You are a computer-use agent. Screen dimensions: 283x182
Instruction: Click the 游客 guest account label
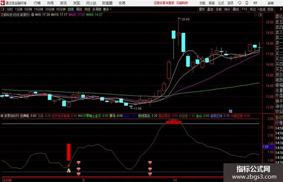point(270,3)
